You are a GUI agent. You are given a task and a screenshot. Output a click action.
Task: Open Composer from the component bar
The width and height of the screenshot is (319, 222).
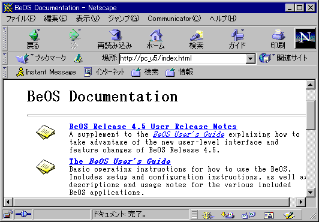point(289,215)
